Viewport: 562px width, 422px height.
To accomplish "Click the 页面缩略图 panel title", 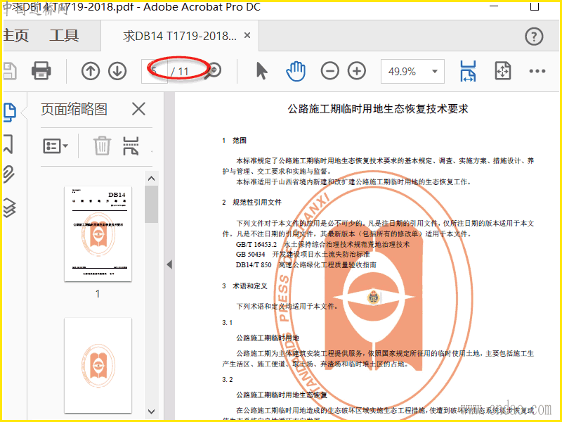I will coord(74,109).
